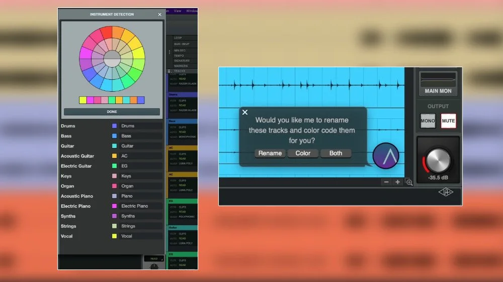Click the TRACKS ruler label
Viewport: 503px width, 282px height.
[180, 71]
